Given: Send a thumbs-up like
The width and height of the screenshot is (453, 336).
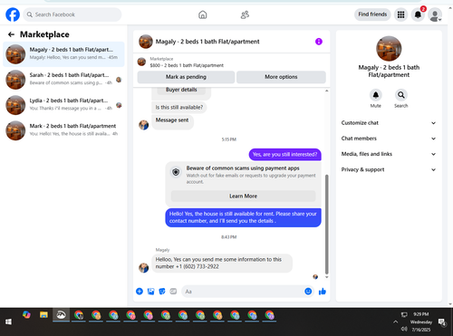Looking at the screenshot, I should coord(323,291).
